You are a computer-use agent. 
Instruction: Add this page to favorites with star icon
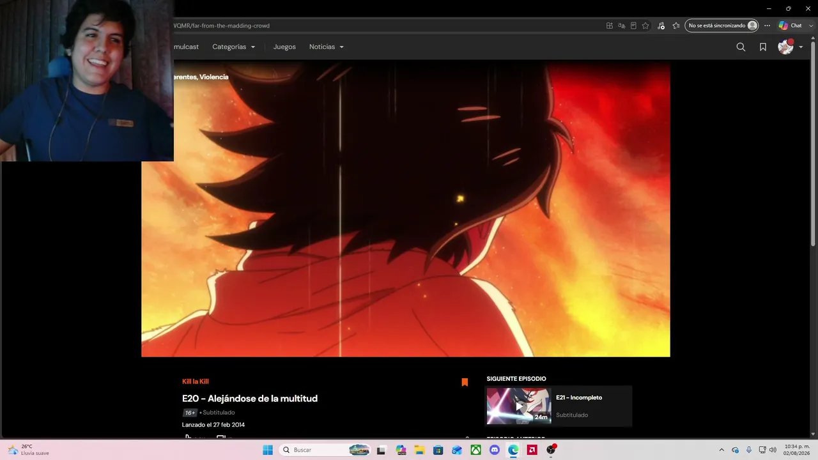tap(645, 26)
